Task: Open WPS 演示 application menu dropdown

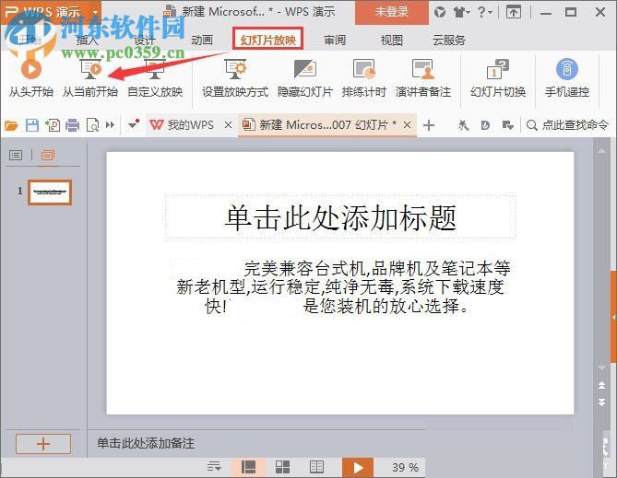Action: [x=96, y=12]
